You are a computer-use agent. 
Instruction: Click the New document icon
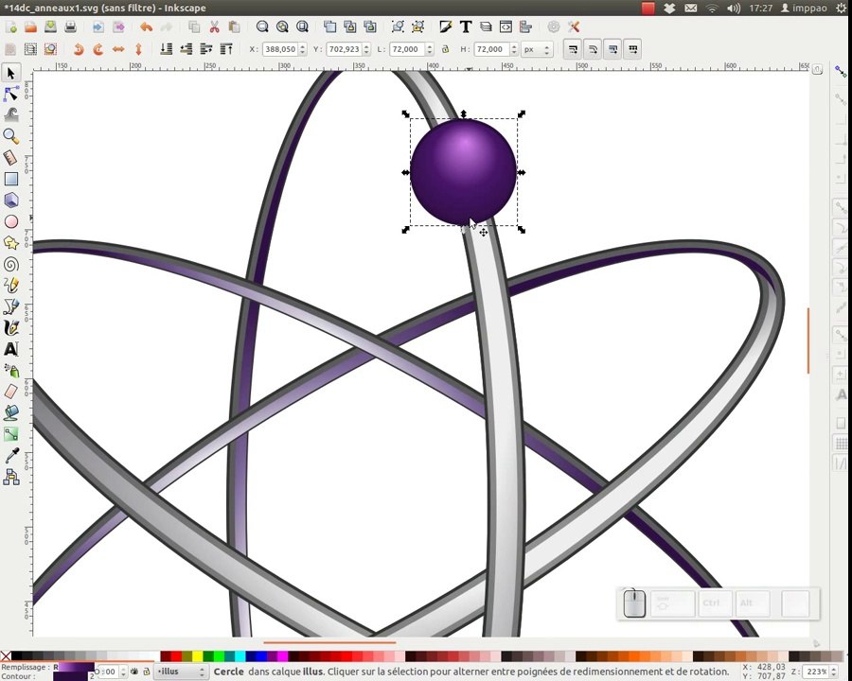click(10, 26)
